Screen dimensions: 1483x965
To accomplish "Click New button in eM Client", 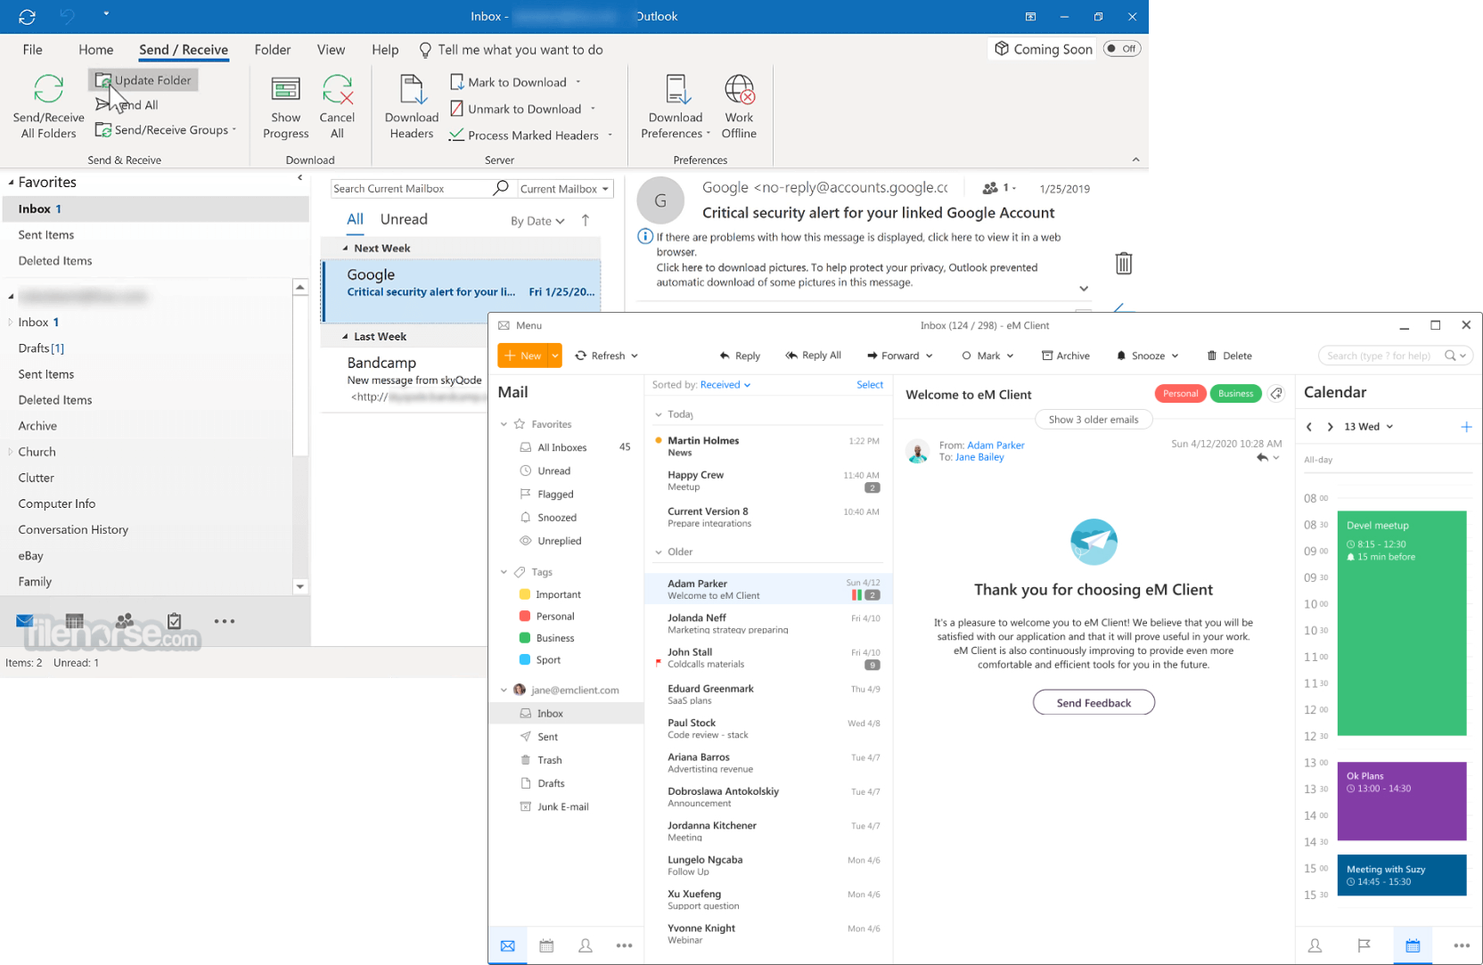I will coord(523,356).
